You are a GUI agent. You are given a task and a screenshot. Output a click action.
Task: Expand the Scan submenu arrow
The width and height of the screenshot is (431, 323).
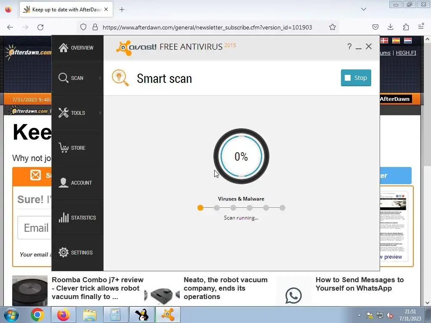click(100, 78)
